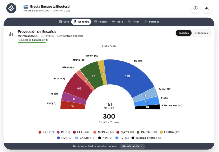Click the electomanía logo icon
This screenshot has width=219, height=152.
pos(11,8)
